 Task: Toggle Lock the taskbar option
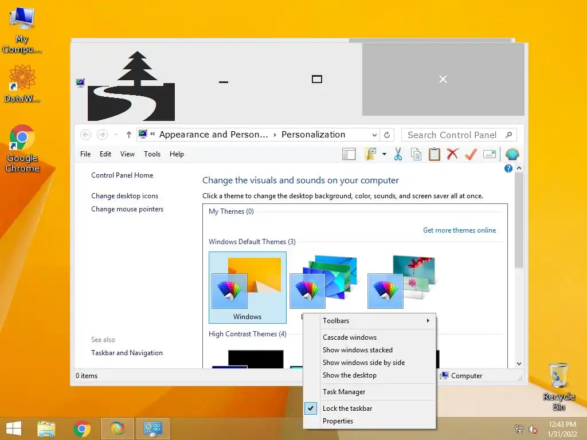point(370,408)
